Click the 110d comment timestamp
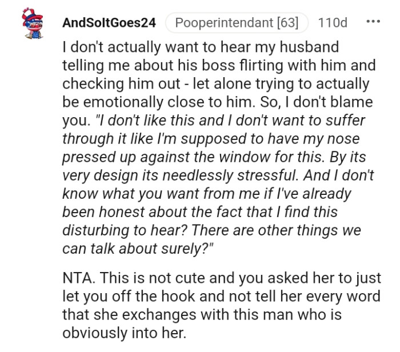This screenshot has width=400, height=352. point(332,23)
